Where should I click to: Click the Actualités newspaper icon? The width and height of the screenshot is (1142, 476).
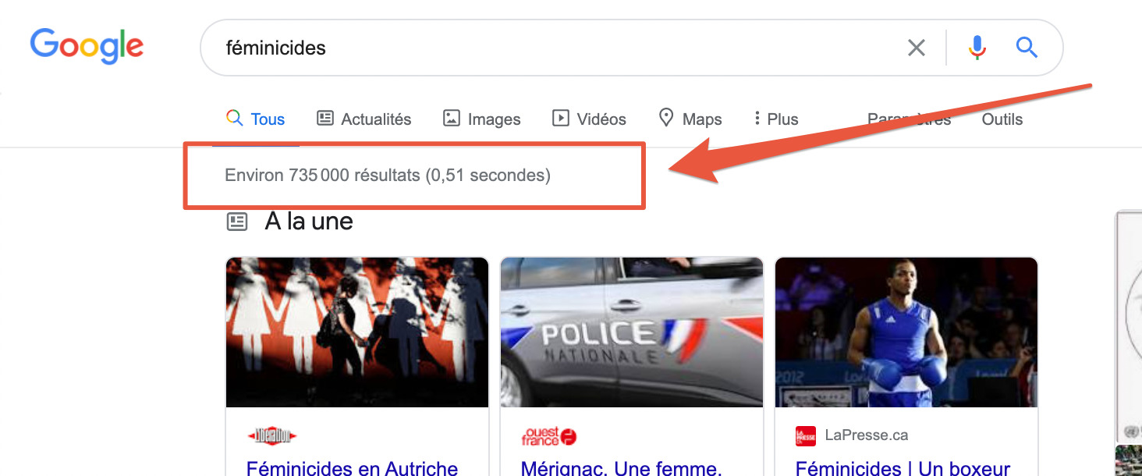pos(325,119)
